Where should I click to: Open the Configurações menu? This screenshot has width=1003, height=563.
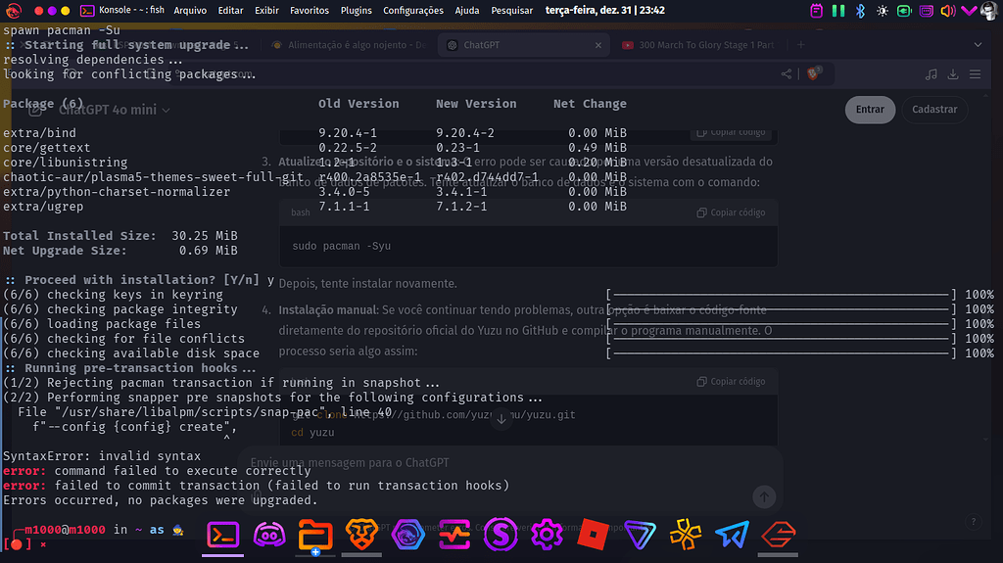click(412, 10)
